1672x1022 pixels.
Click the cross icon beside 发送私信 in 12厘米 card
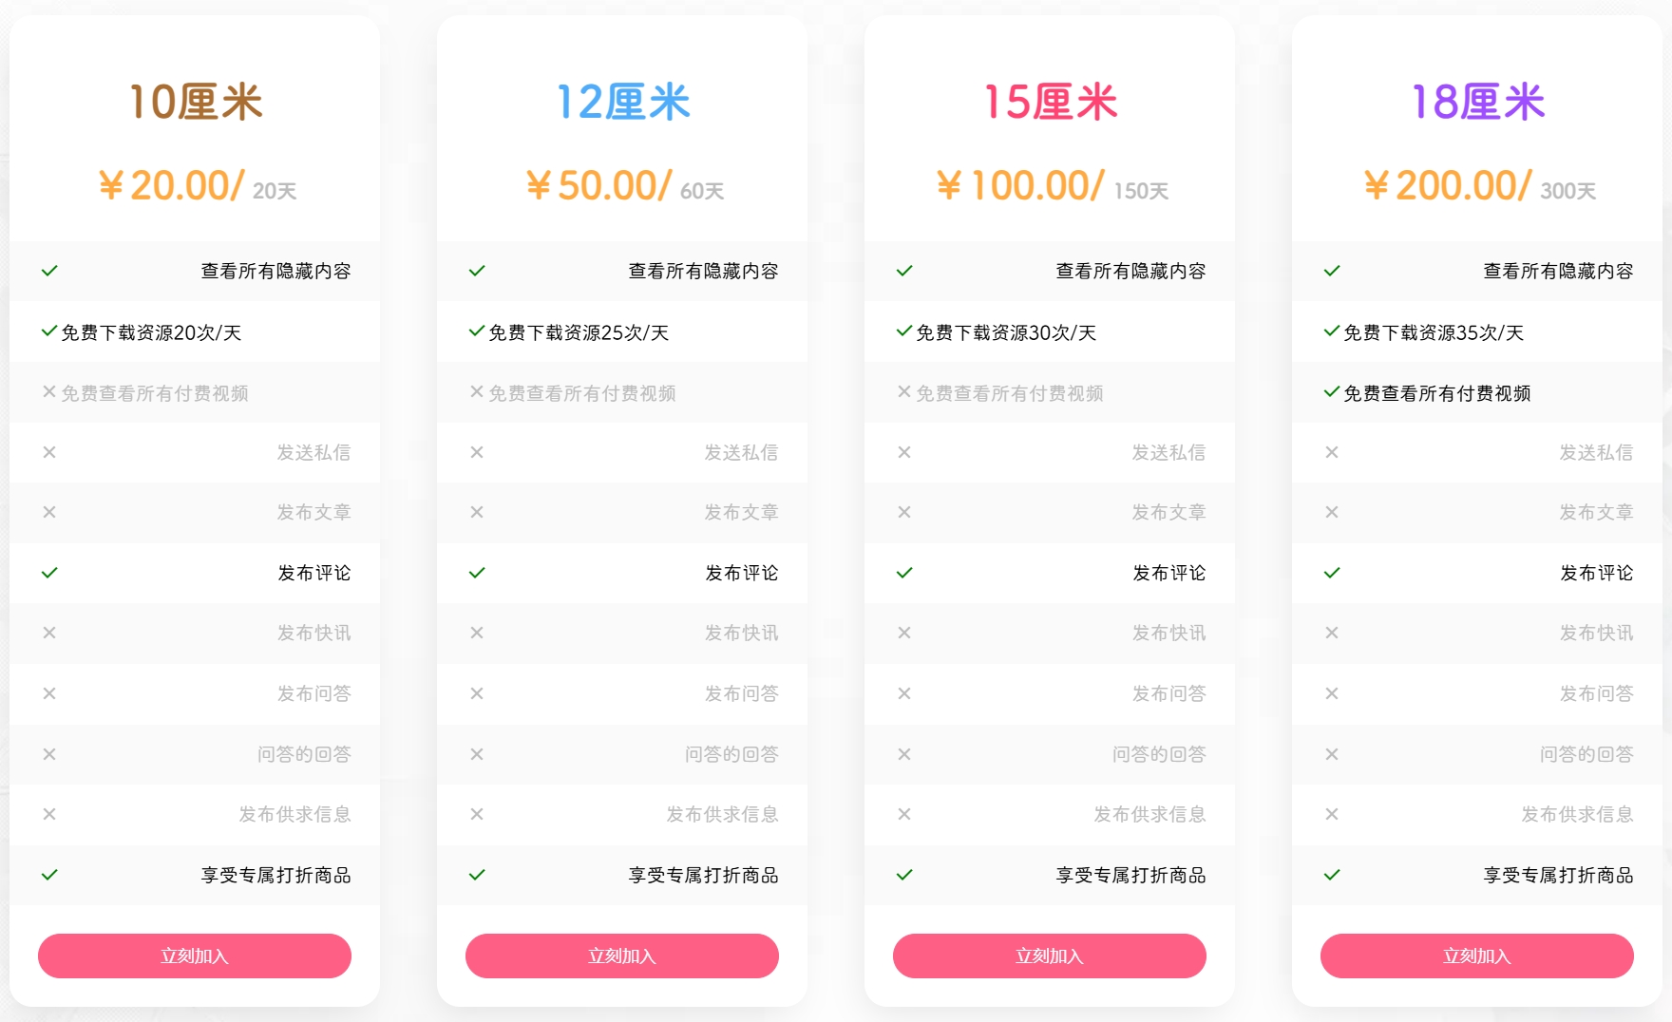click(x=477, y=452)
